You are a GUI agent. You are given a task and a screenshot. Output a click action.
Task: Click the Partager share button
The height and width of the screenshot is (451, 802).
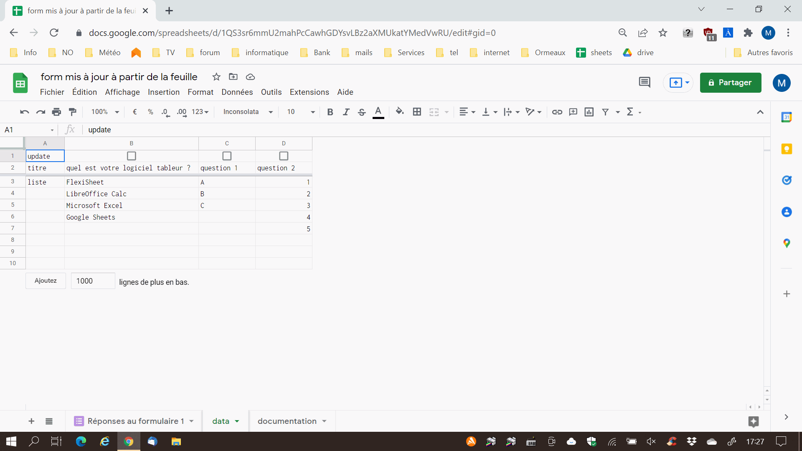tap(730, 83)
